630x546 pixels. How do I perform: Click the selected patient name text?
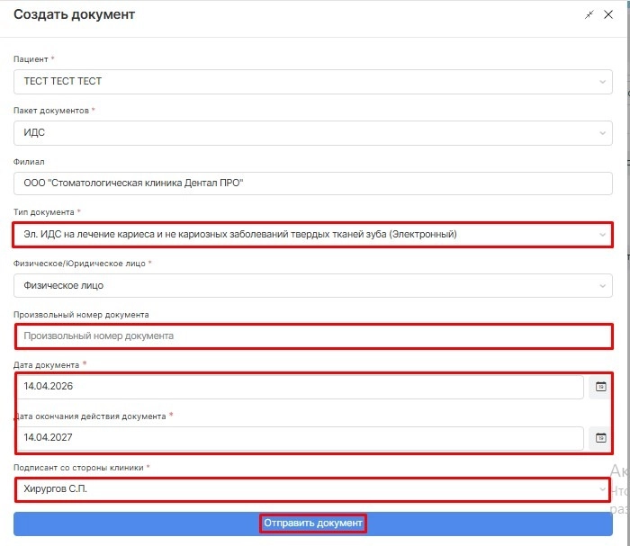[x=63, y=82]
